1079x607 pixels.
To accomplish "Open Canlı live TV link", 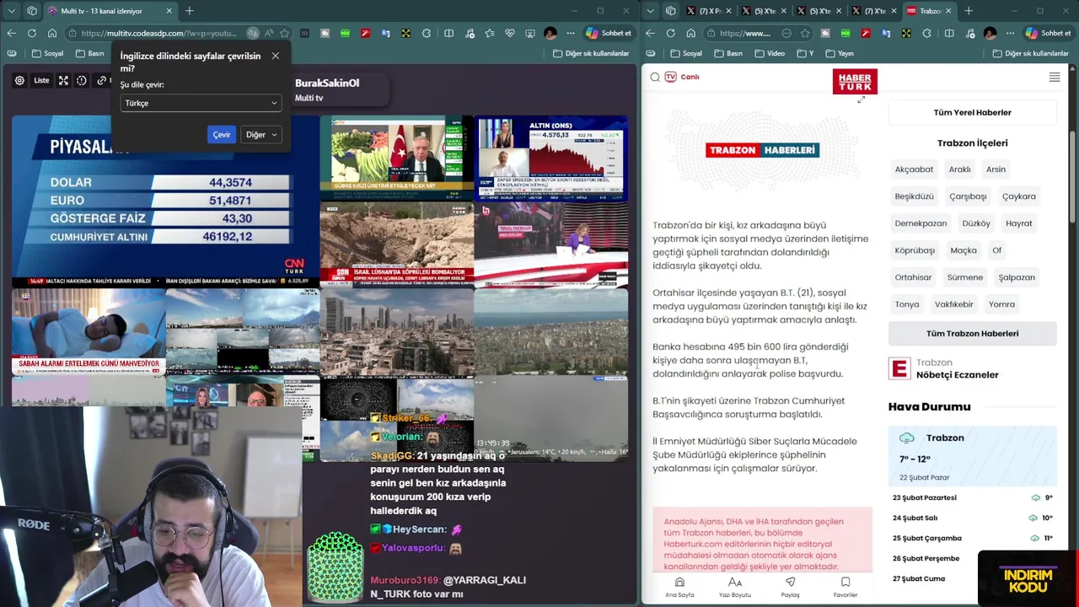I will 682,77.
